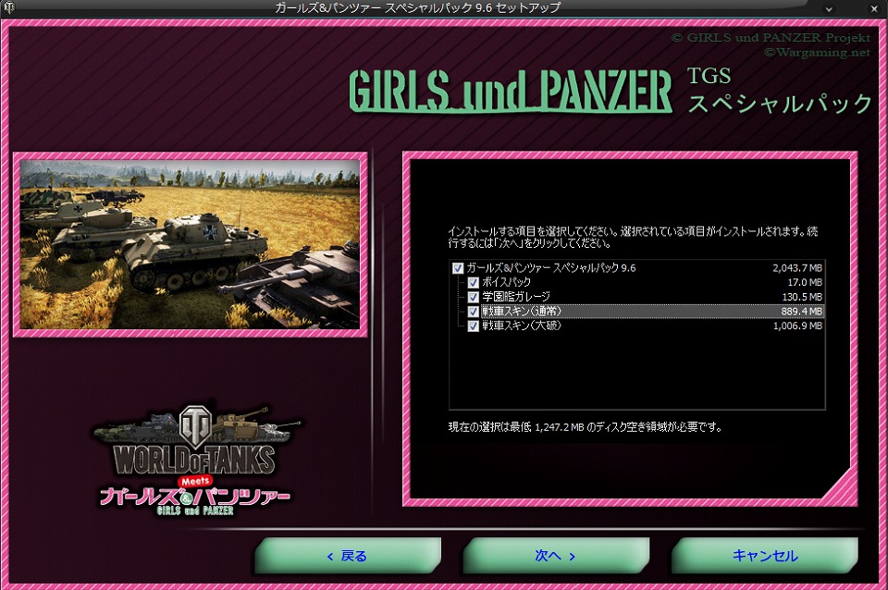
Task: Click the 次へ button to continue
Action: 555,556
